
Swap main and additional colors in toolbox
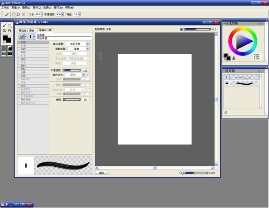point(4,42)
